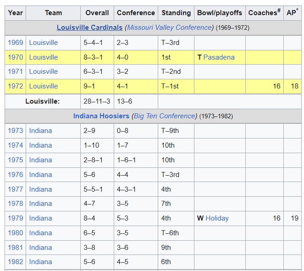Open the Indiana Hoosiers link

(x=101, y=116)
